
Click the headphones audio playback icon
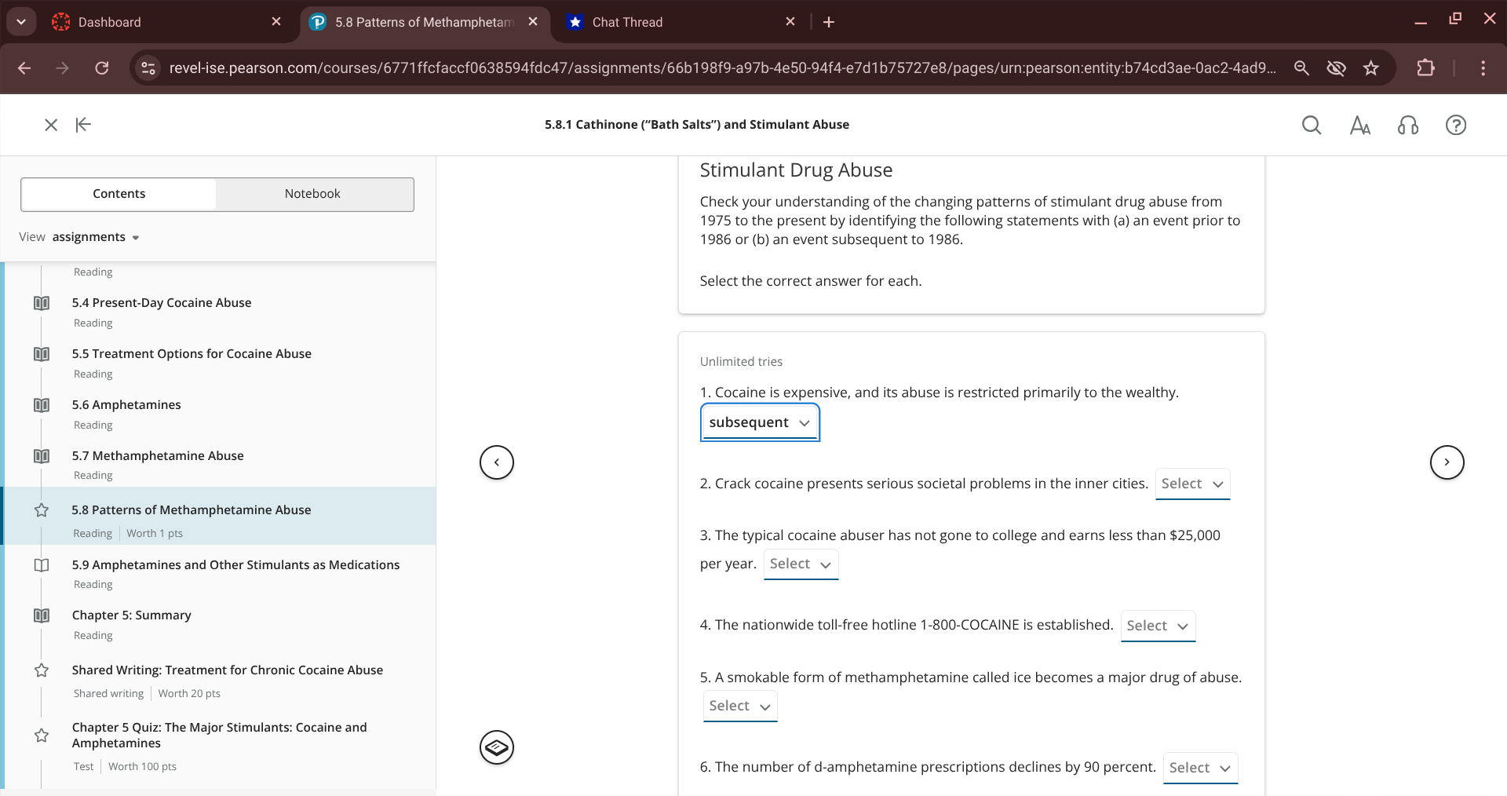coord(1408,124)
